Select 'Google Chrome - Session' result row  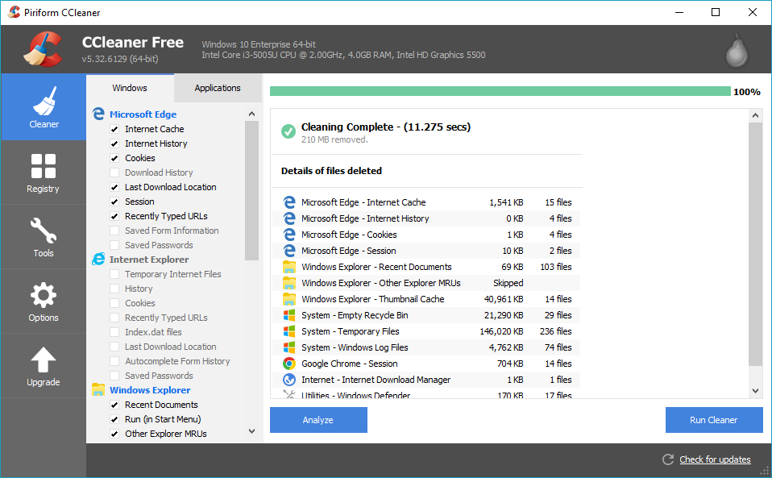426,364
